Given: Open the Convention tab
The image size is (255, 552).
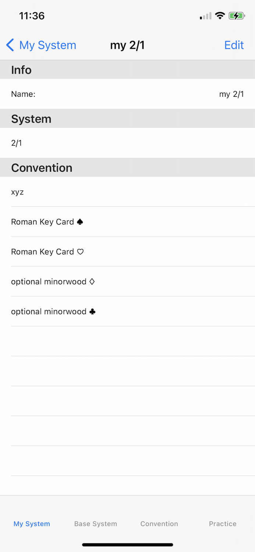Looking at the screenshot, I should (x=159, y=524).
